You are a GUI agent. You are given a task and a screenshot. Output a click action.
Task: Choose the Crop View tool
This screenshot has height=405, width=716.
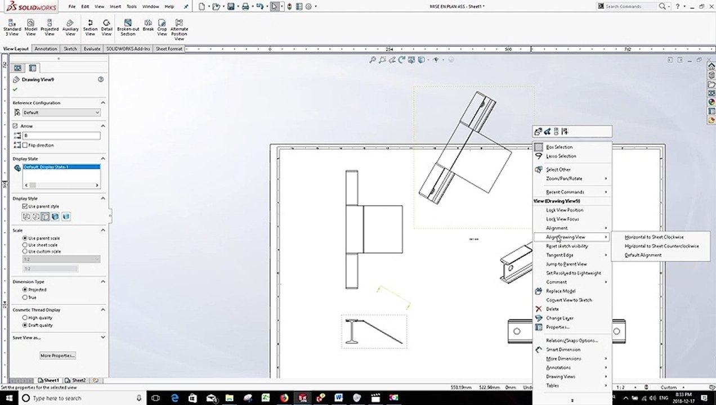(x=162, y=27)
